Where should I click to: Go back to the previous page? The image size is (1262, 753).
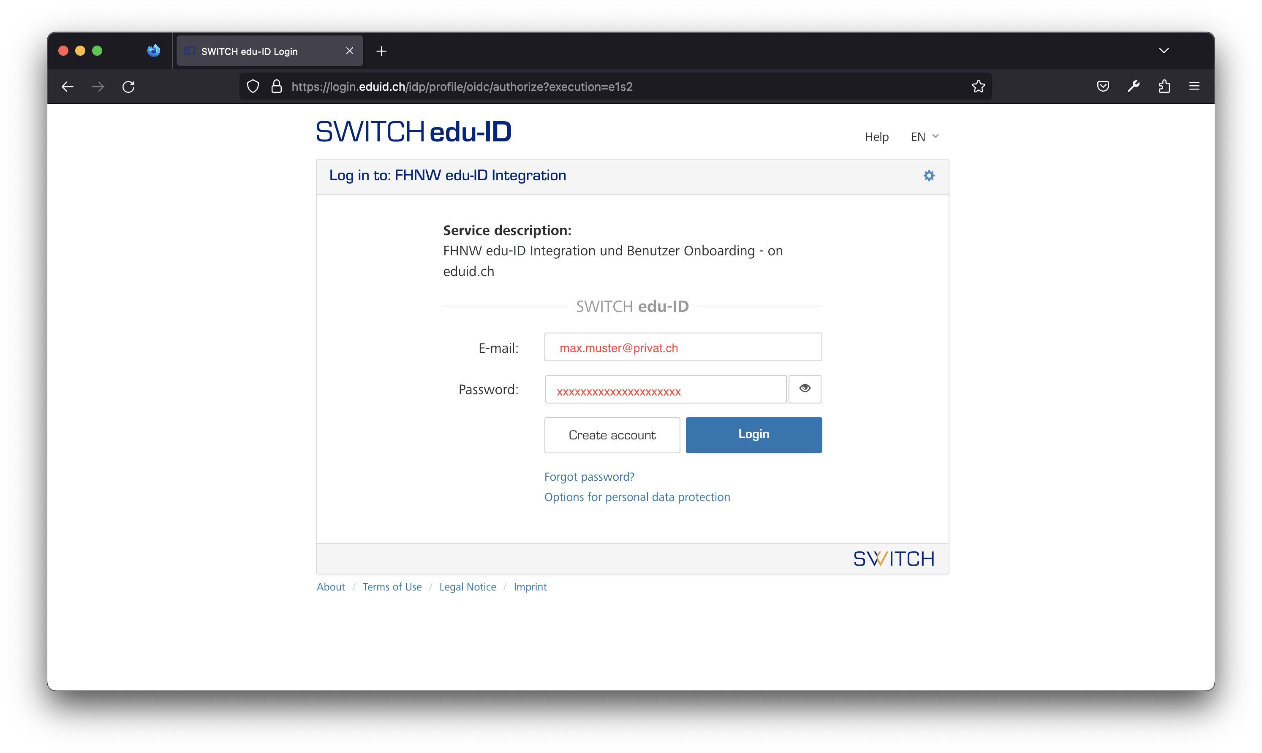68,87
